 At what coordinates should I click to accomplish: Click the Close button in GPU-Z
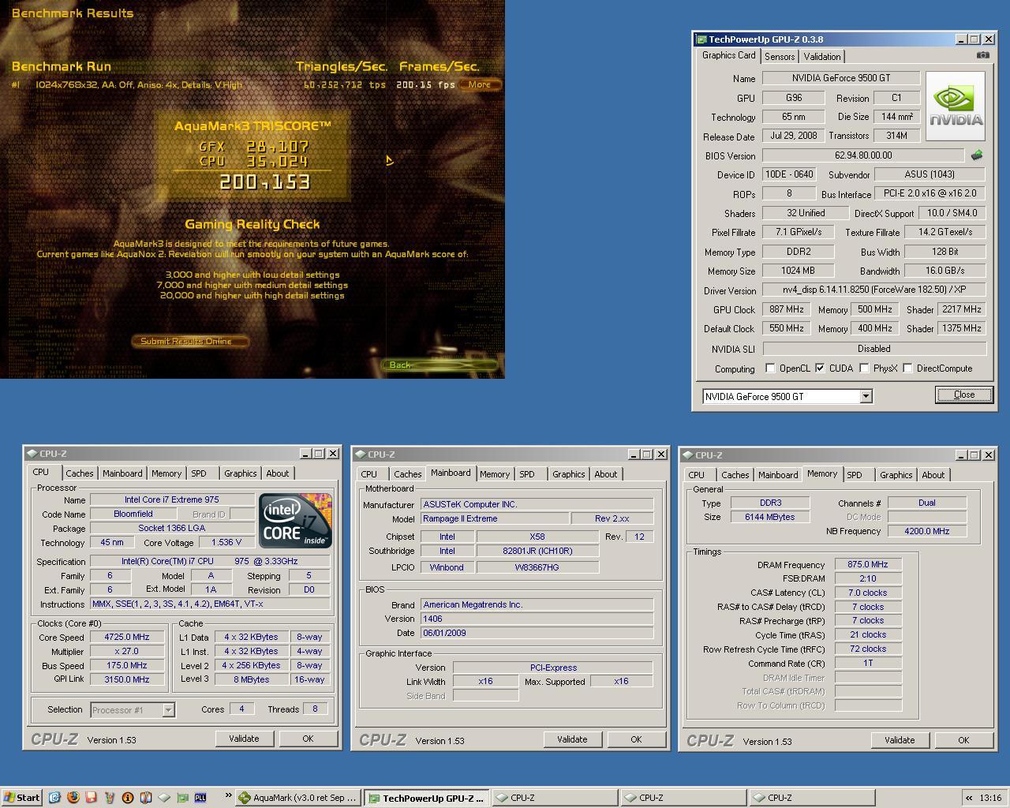[x=964, y=395]
